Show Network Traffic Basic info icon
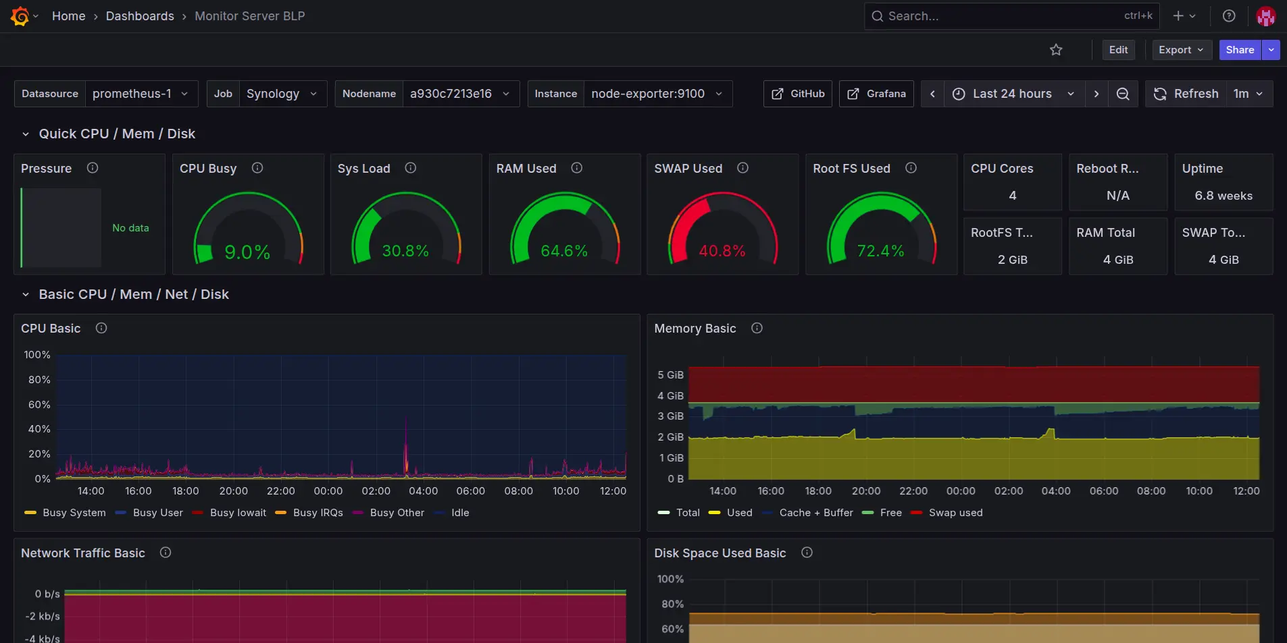The width and height of the screenshot is (1287, 643). pos(166,553)
